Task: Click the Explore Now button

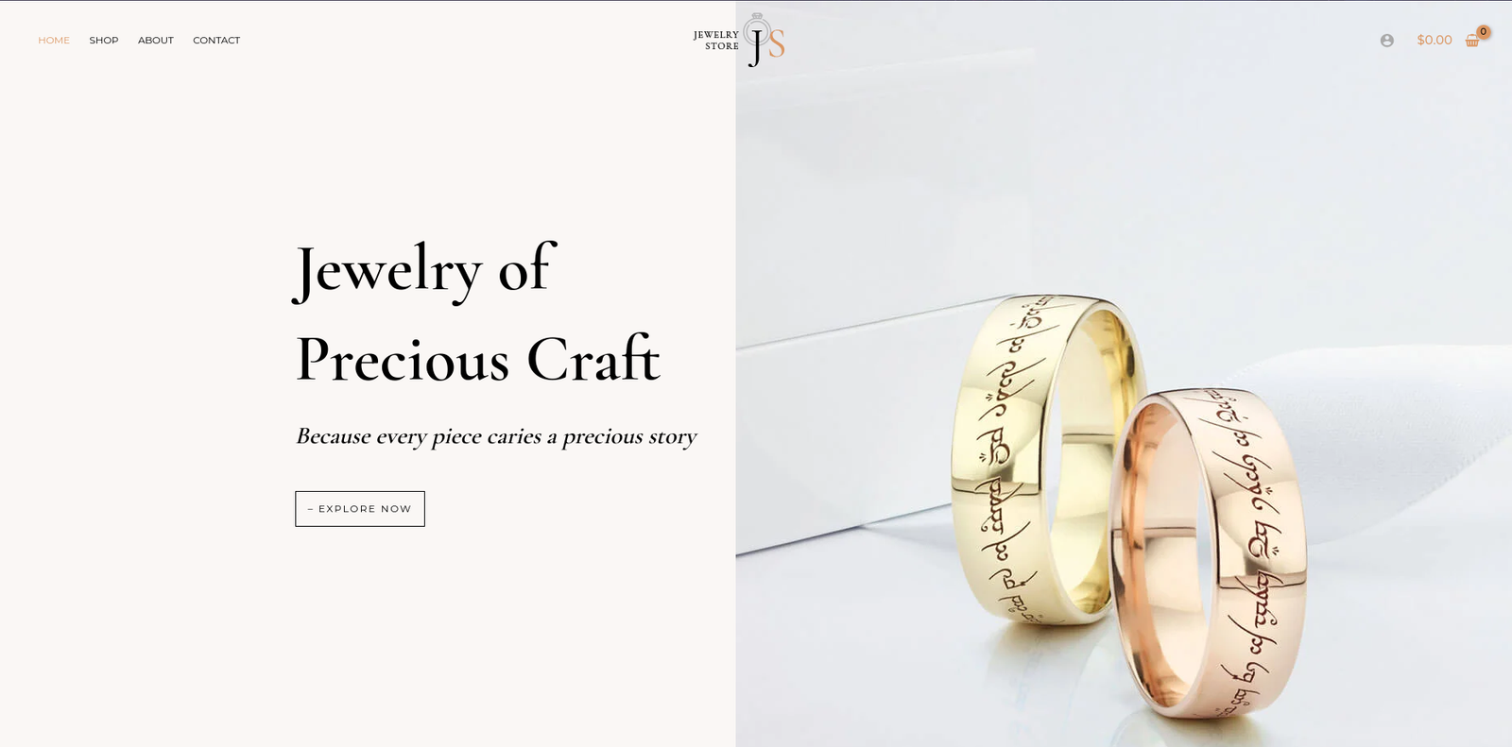Action: click(360, 508)
